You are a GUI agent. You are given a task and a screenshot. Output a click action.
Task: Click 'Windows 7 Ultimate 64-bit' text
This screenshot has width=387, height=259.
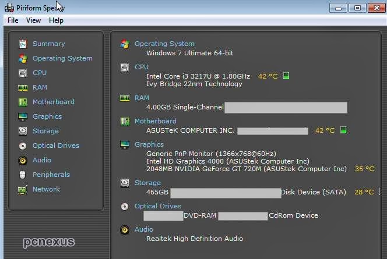pos(189,53)
